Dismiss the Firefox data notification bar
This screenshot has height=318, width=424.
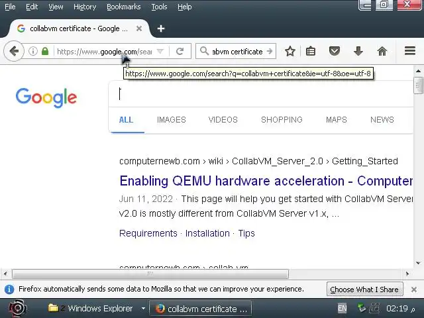(413, 290)
